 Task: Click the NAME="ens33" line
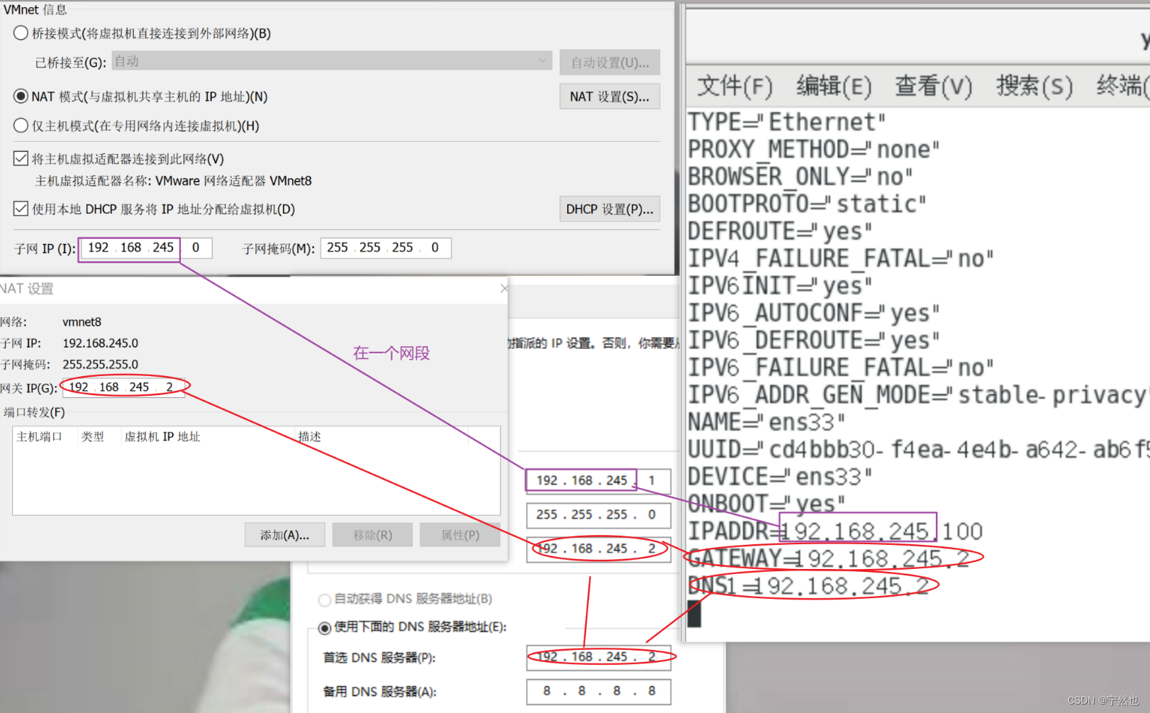[x=766, y=422]
